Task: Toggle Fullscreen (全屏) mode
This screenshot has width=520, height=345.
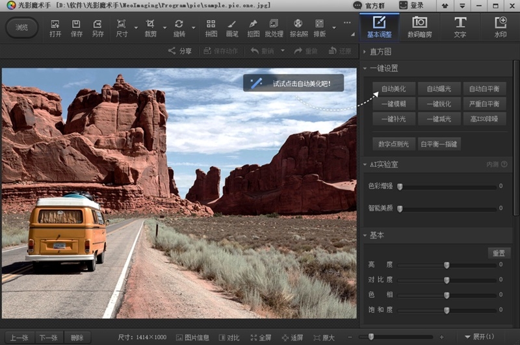Action: tap(260, 338)
